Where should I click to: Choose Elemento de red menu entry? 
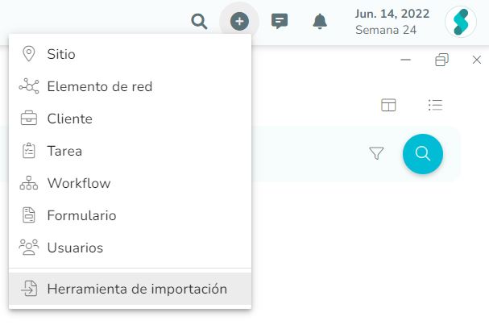tap(130, 86)
